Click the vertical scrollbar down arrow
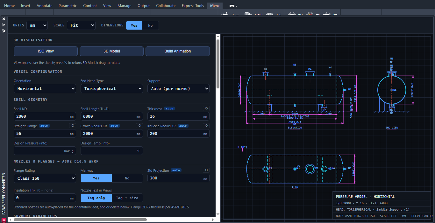The image size is (435, 223). point(218,214)
